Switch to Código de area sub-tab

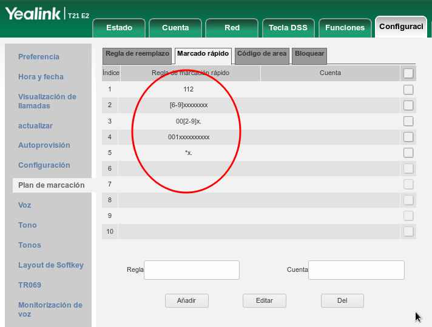pos(262,54)
